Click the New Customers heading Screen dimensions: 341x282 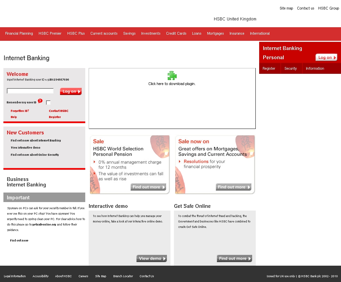25,133
